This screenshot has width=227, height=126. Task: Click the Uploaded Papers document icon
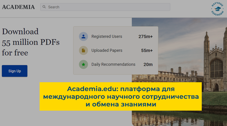[x=83, y=50]
